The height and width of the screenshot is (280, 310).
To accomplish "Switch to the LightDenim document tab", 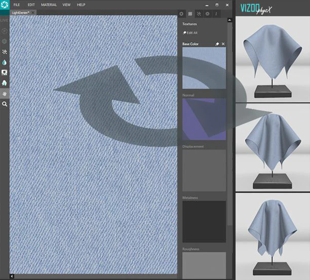I will pyautogui.click(x=21, y=13).
